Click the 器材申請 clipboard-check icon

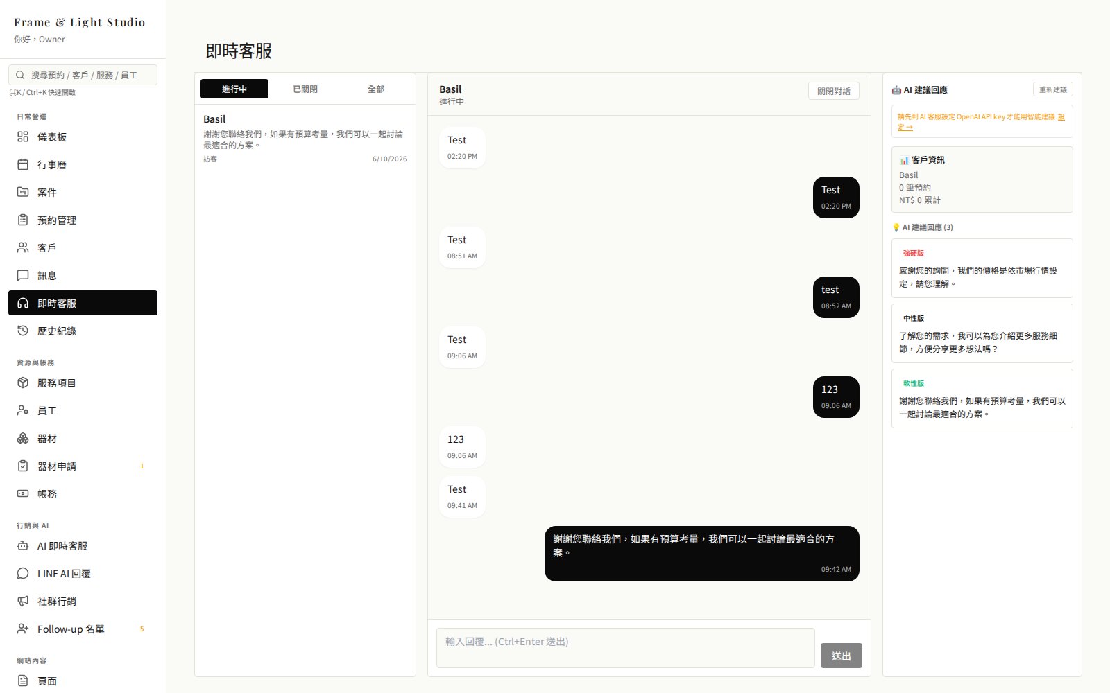23,466
